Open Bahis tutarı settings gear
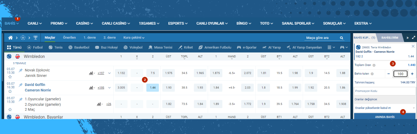Screen dimensions: 417x134 coord(372,74)
